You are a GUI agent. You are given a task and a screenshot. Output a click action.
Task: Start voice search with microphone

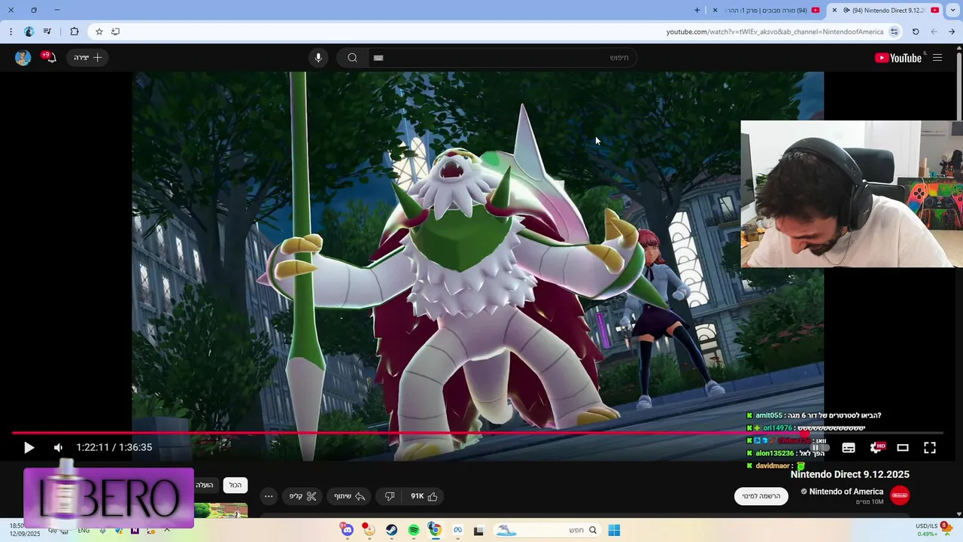(318, 58)
